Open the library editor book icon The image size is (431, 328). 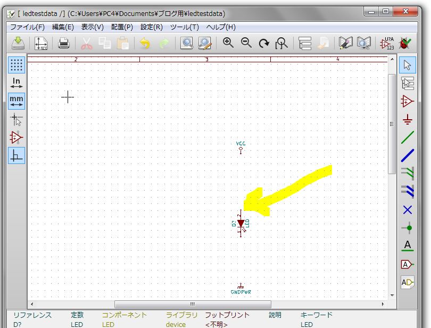tap(345, 43)
